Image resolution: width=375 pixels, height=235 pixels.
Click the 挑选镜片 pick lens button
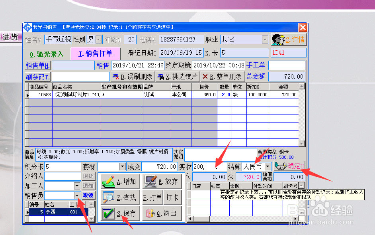178,77
